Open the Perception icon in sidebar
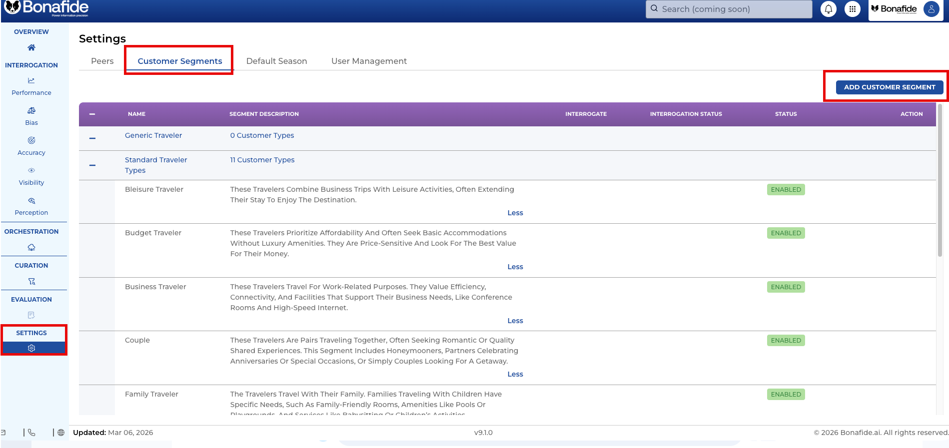This screenshot has width=949, height=448. [31, 201]
